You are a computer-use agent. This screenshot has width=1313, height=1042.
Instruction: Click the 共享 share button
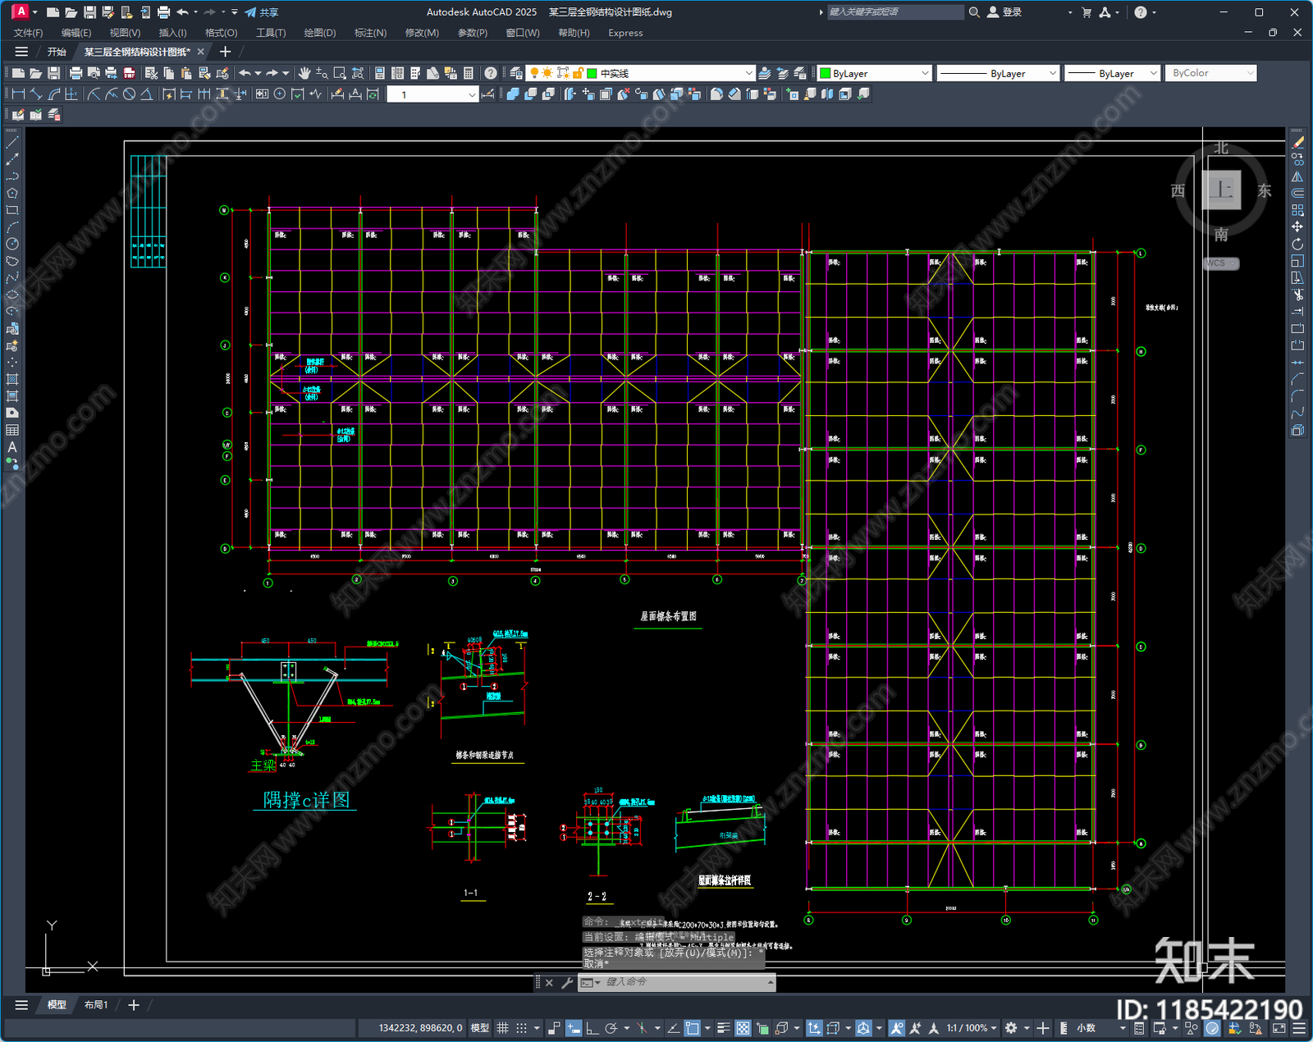click(262, 12)
